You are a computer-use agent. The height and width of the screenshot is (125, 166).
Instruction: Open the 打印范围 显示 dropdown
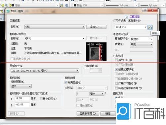(21, 86)
